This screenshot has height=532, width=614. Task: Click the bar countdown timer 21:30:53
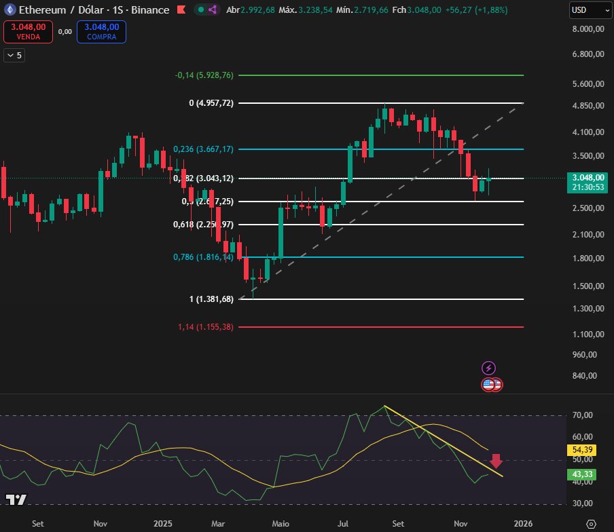[x=588, y=187]
